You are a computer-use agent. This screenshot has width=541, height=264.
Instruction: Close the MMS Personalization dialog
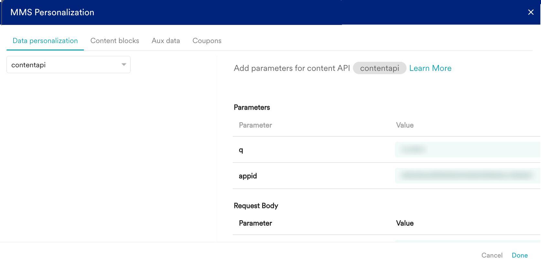coord(531,12)
